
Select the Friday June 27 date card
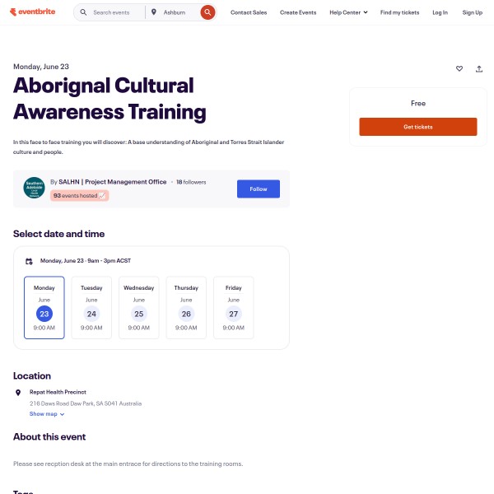(x=234, y=307)
